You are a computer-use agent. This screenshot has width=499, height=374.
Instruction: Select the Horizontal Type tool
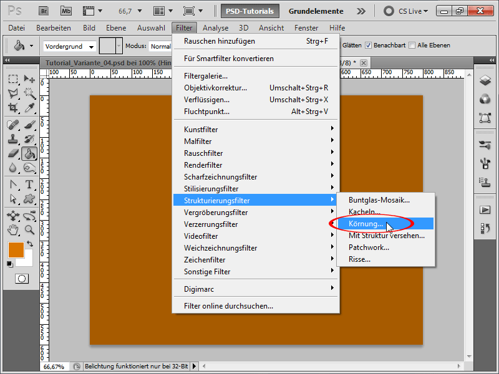[x=29, y=185]
